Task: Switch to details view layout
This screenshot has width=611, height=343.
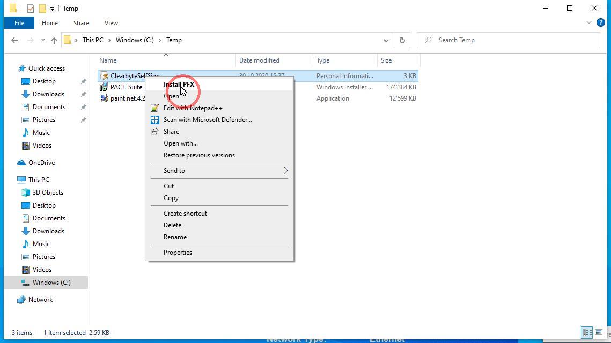Action: 587,332
